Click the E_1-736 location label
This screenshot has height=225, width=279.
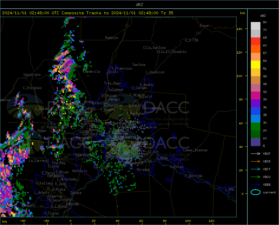[192, 40]
